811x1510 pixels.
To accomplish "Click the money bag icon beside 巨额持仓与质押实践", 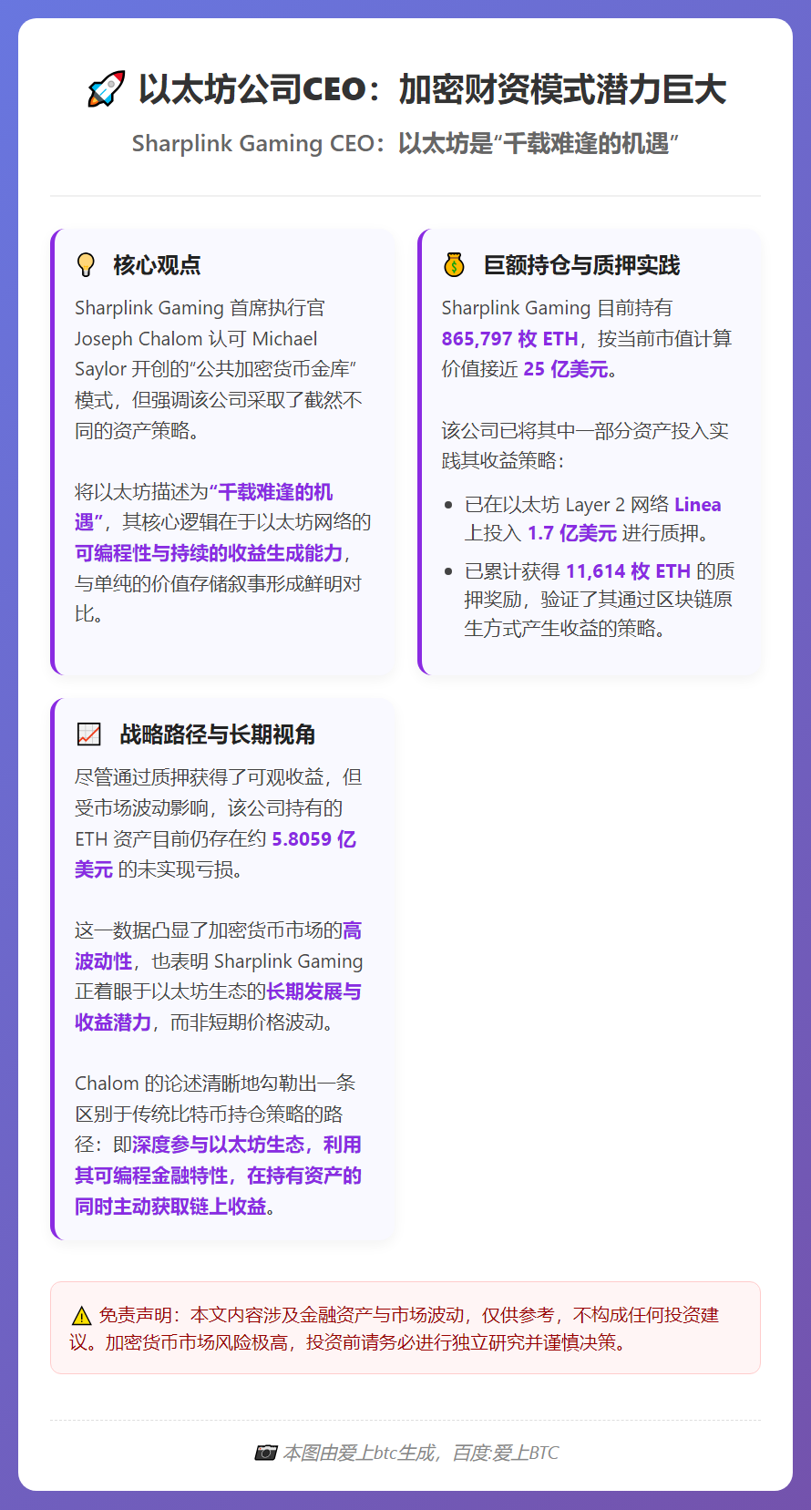I will pos(454,265).
